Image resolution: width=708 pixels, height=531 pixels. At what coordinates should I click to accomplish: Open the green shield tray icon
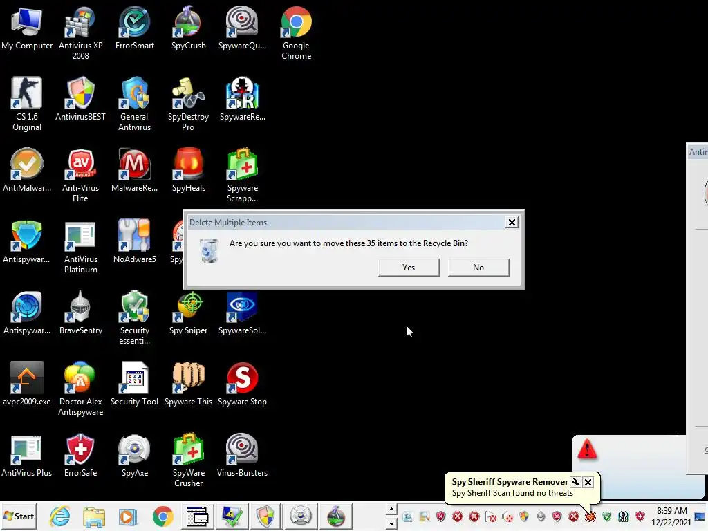[x=607, y=516]
